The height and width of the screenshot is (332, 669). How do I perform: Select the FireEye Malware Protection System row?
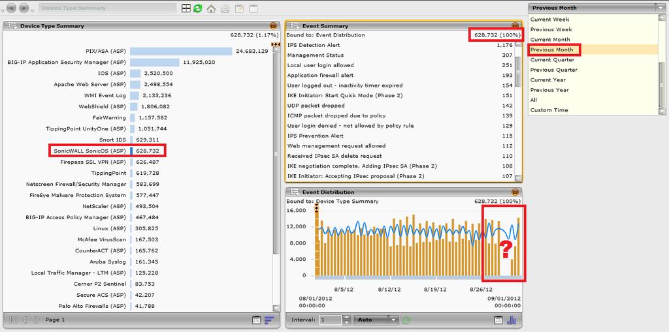tap(139, 195)
